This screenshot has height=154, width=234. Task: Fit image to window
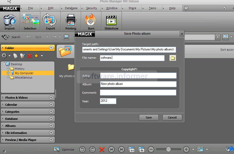[141, 149]
